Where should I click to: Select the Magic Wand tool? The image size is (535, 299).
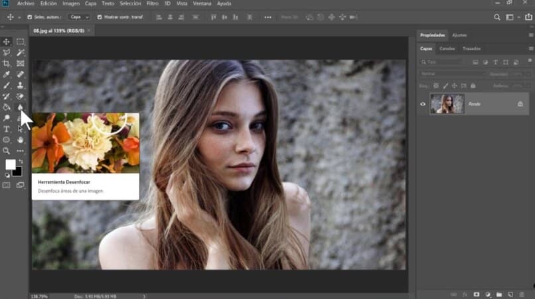pos(20,52)
